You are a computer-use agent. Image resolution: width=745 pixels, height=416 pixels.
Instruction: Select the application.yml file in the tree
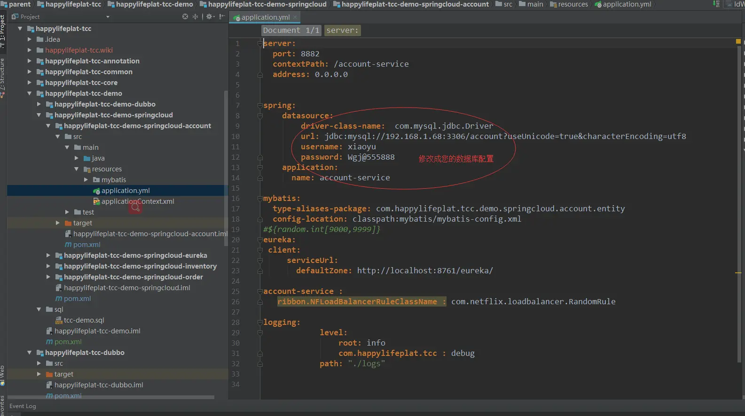click(125, 191)
